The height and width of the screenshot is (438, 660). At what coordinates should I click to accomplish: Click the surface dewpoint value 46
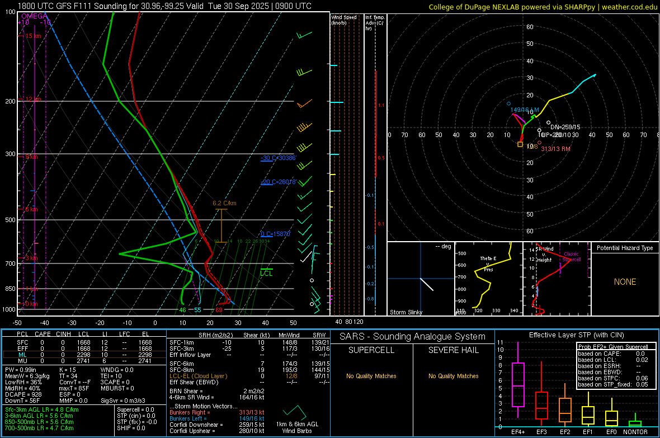point(182,310)
